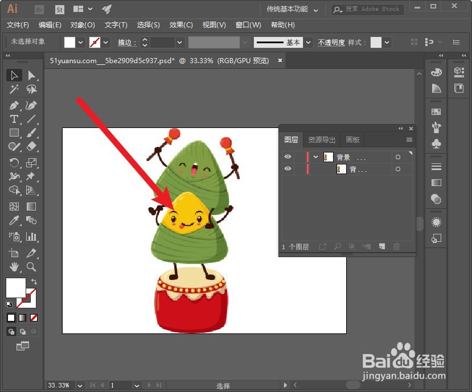Open the 视图(V) menu
Viewport: 472px width, 392px height.
[214, 25]
